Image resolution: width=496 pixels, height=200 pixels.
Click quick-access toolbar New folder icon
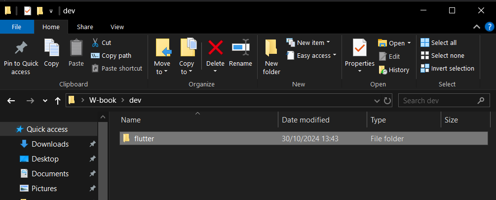[x=40, y=11]
